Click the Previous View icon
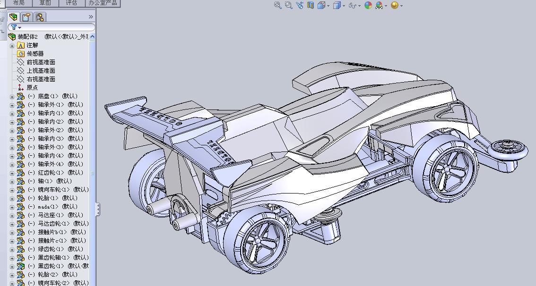The width and height of the screenshot is (536, 286). pos(300,5)
